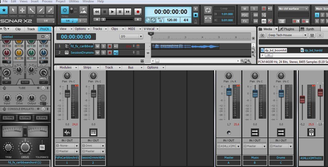328x167 pixels.
Task: Select the S-TYPE console emulator button
Action: [x=8, y=118]
